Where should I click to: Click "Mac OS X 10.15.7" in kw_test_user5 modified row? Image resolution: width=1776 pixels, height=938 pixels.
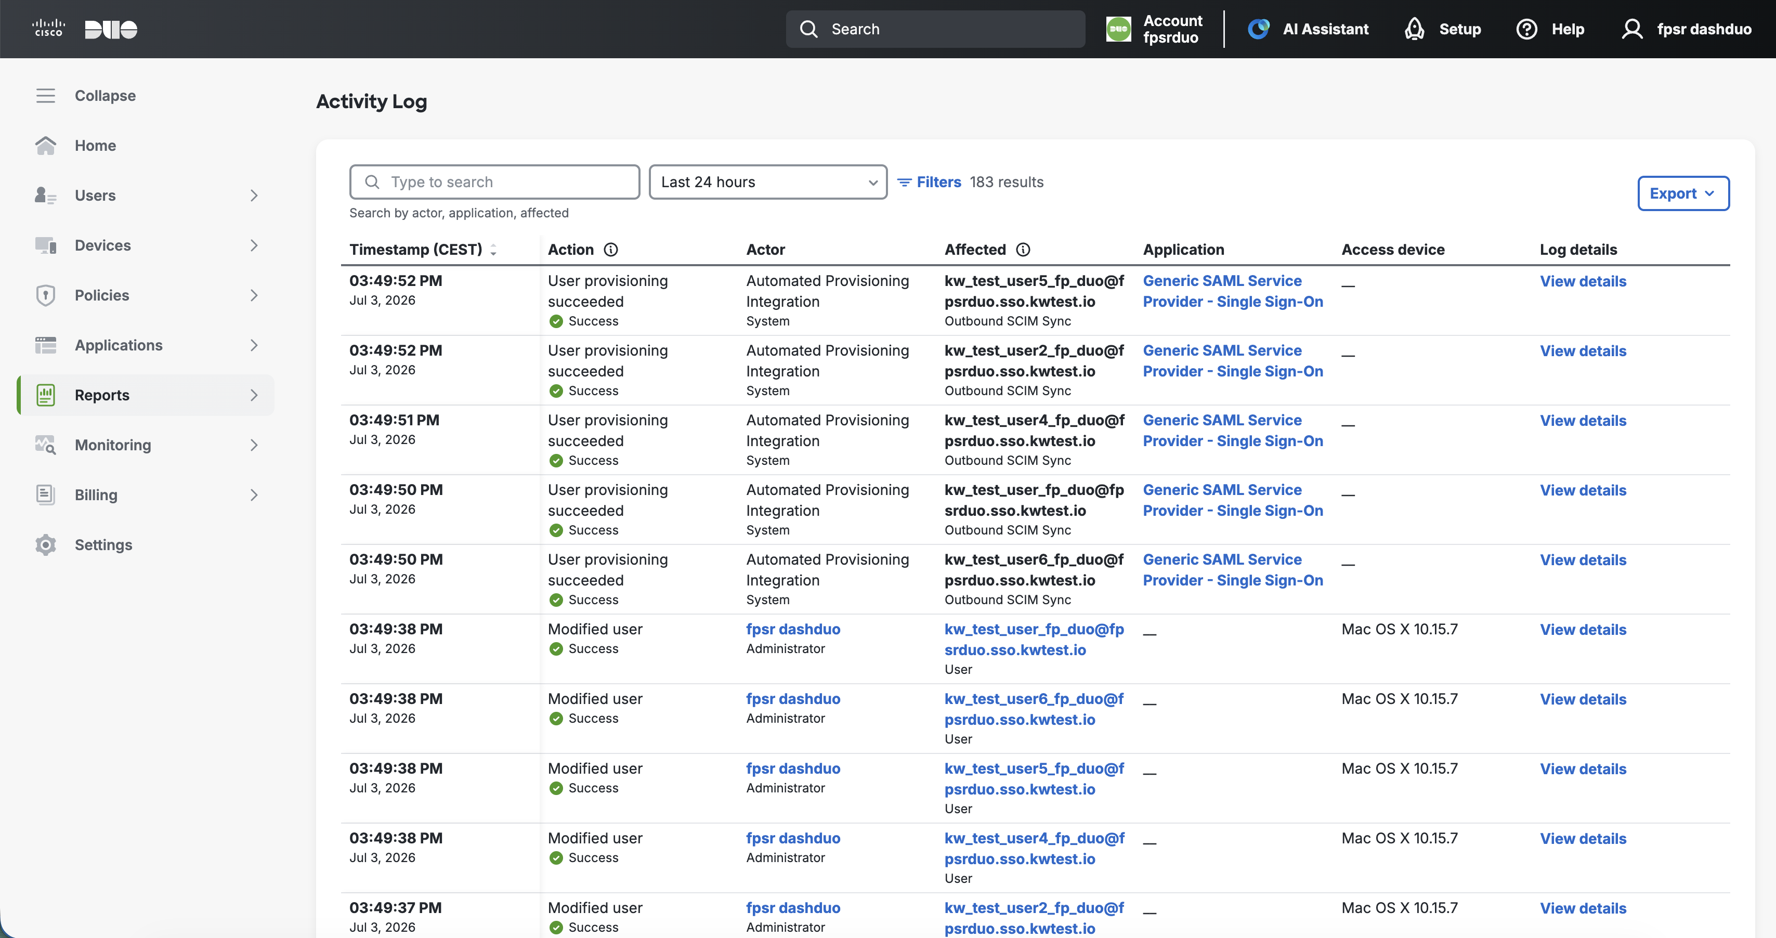[1400, 768]
